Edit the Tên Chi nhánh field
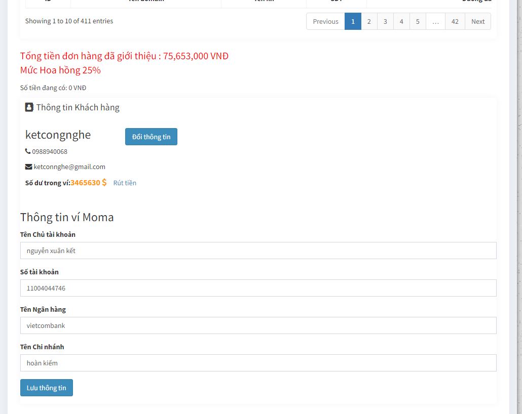 pyautogui.click(x=258, y=363)
